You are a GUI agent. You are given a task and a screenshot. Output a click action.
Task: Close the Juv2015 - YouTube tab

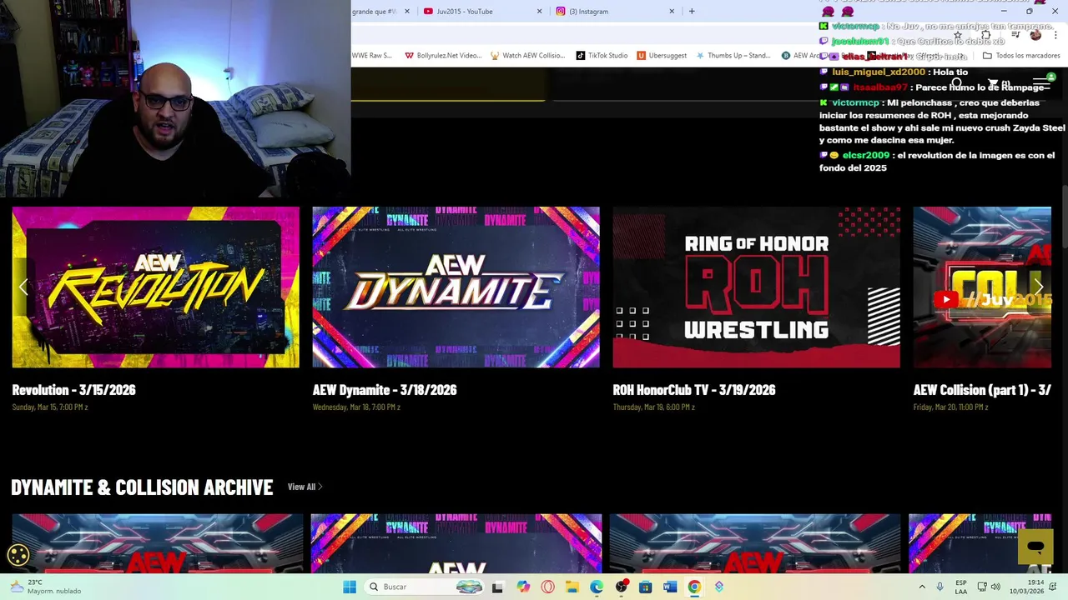tap(539, 12)
